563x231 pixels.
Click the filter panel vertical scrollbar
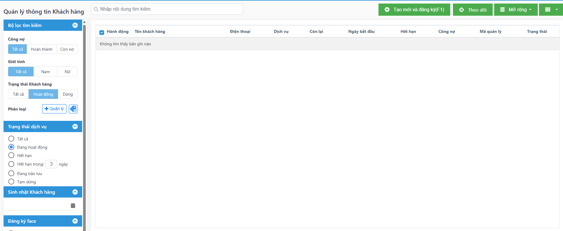click(84, 118)
